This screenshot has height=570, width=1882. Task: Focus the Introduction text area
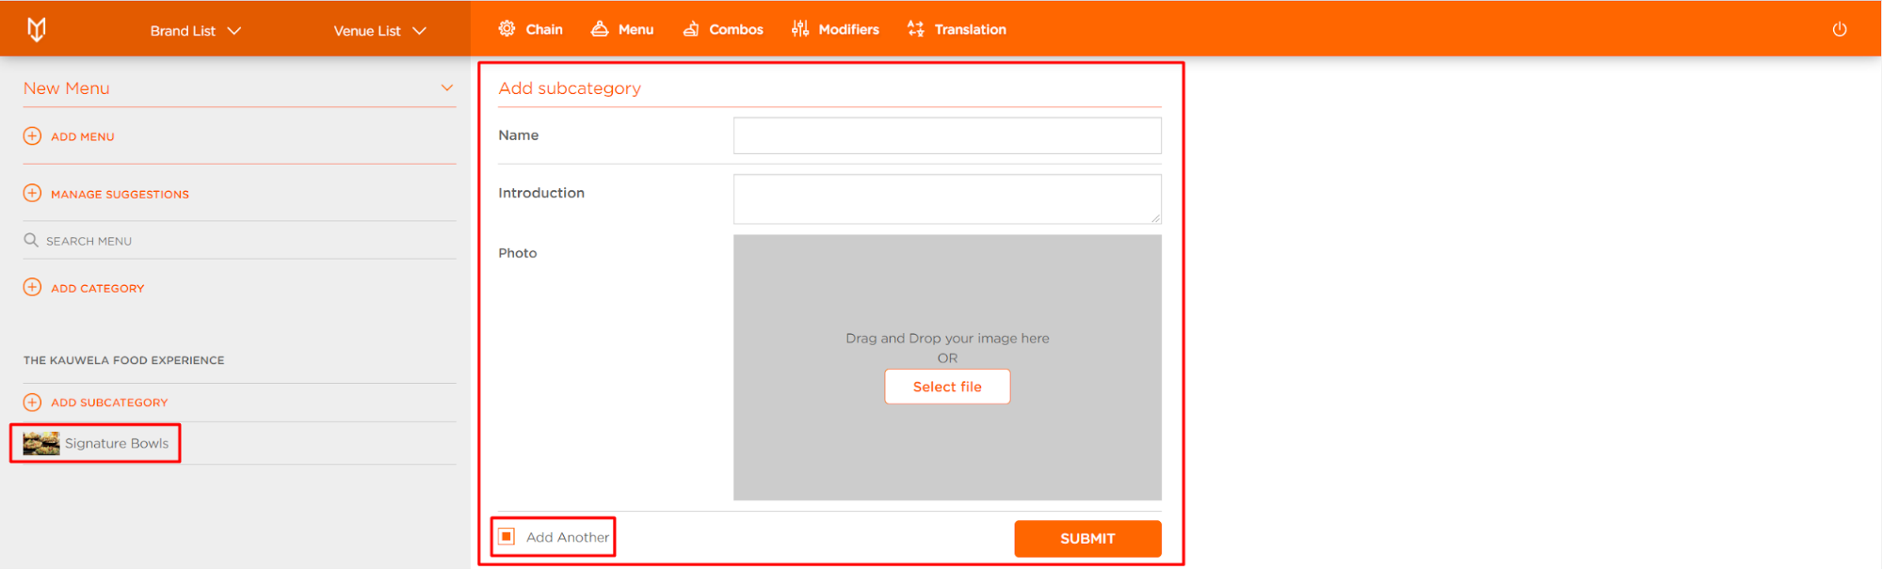[947, 198]
